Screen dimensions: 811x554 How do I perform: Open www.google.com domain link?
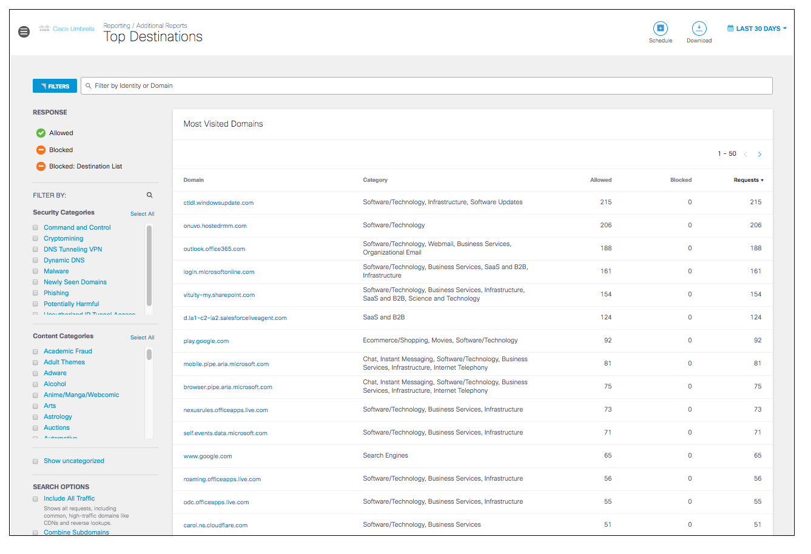pyautogui.click(x=207, y=456)
